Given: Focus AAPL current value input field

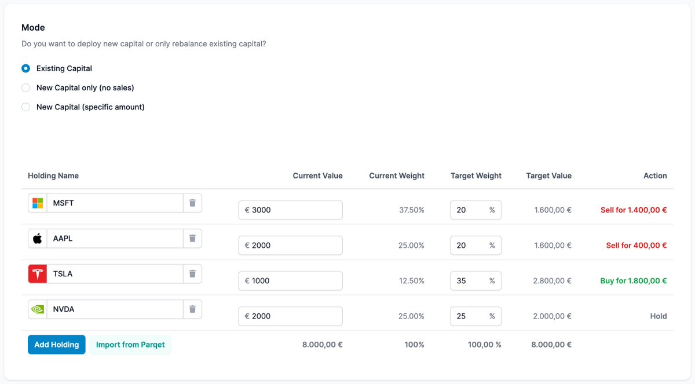Looking at the screenshot, I should (290, 246).
